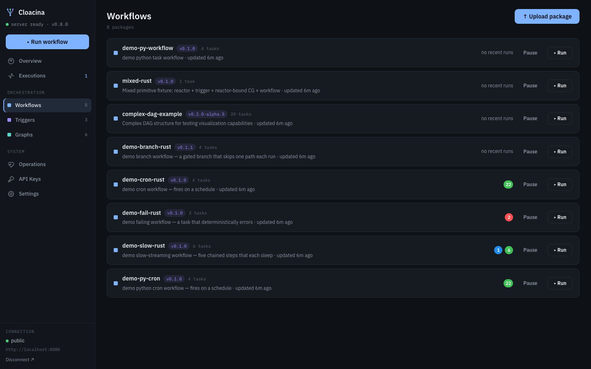Click the purple square icon beside Triggers
Image resolution: width=591 pixels, height=369 pixels.
pyautogui.click(x=9, y=120)
